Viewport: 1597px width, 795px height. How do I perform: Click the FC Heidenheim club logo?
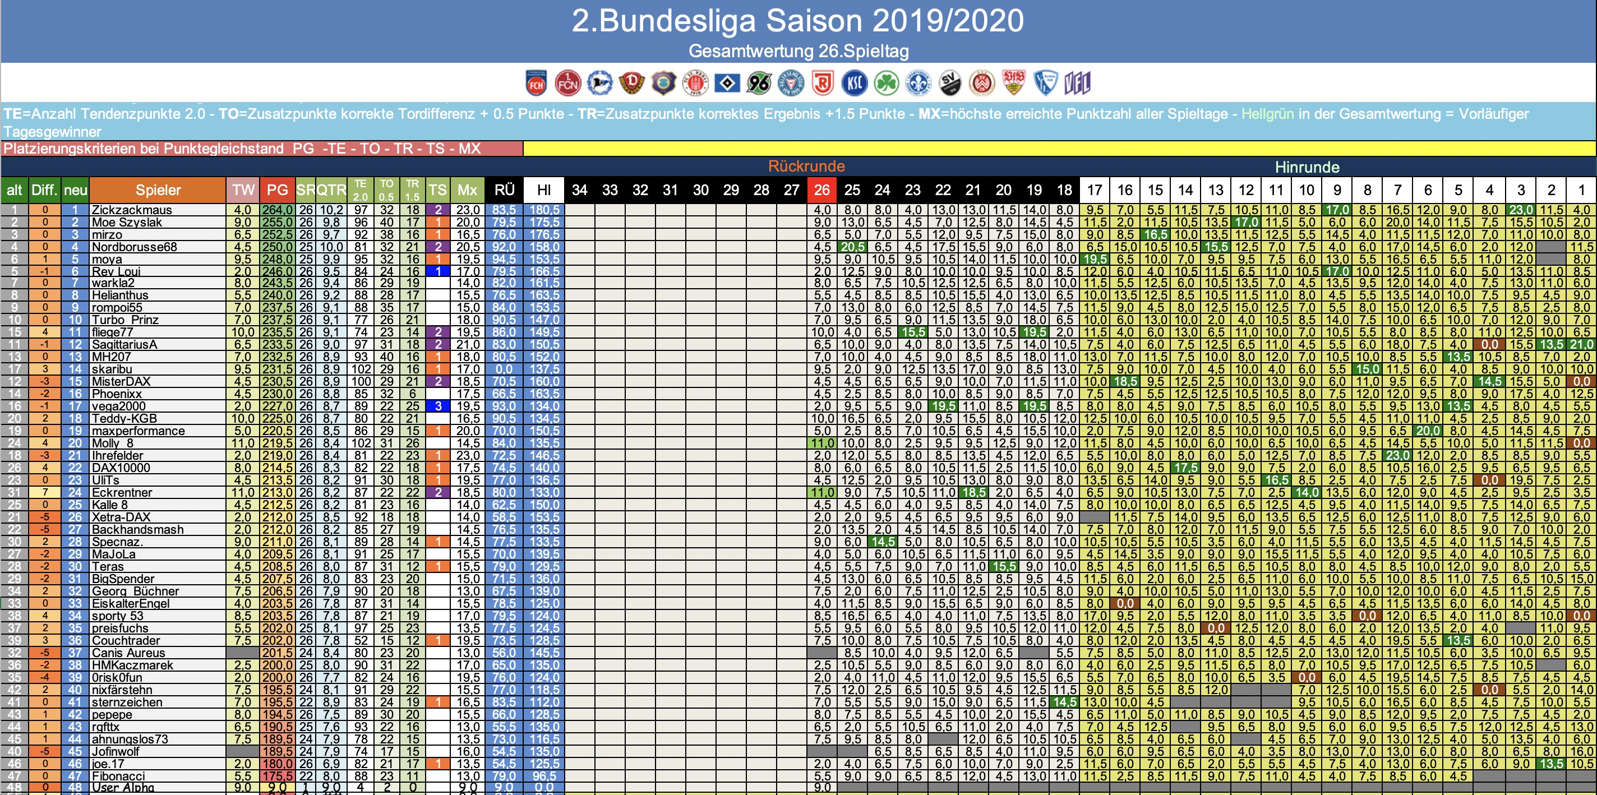(536, 83)
